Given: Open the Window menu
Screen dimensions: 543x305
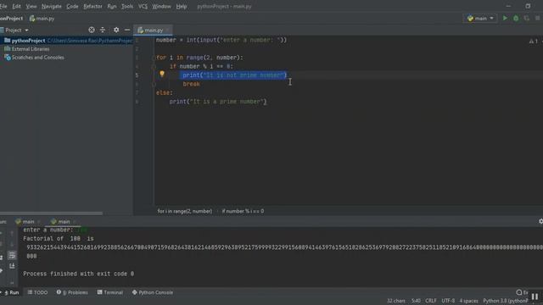Looking at the screenshot, I should [161, 6].
